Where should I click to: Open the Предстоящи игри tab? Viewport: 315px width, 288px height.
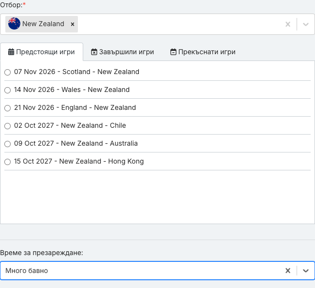click(x=42, y=52)
